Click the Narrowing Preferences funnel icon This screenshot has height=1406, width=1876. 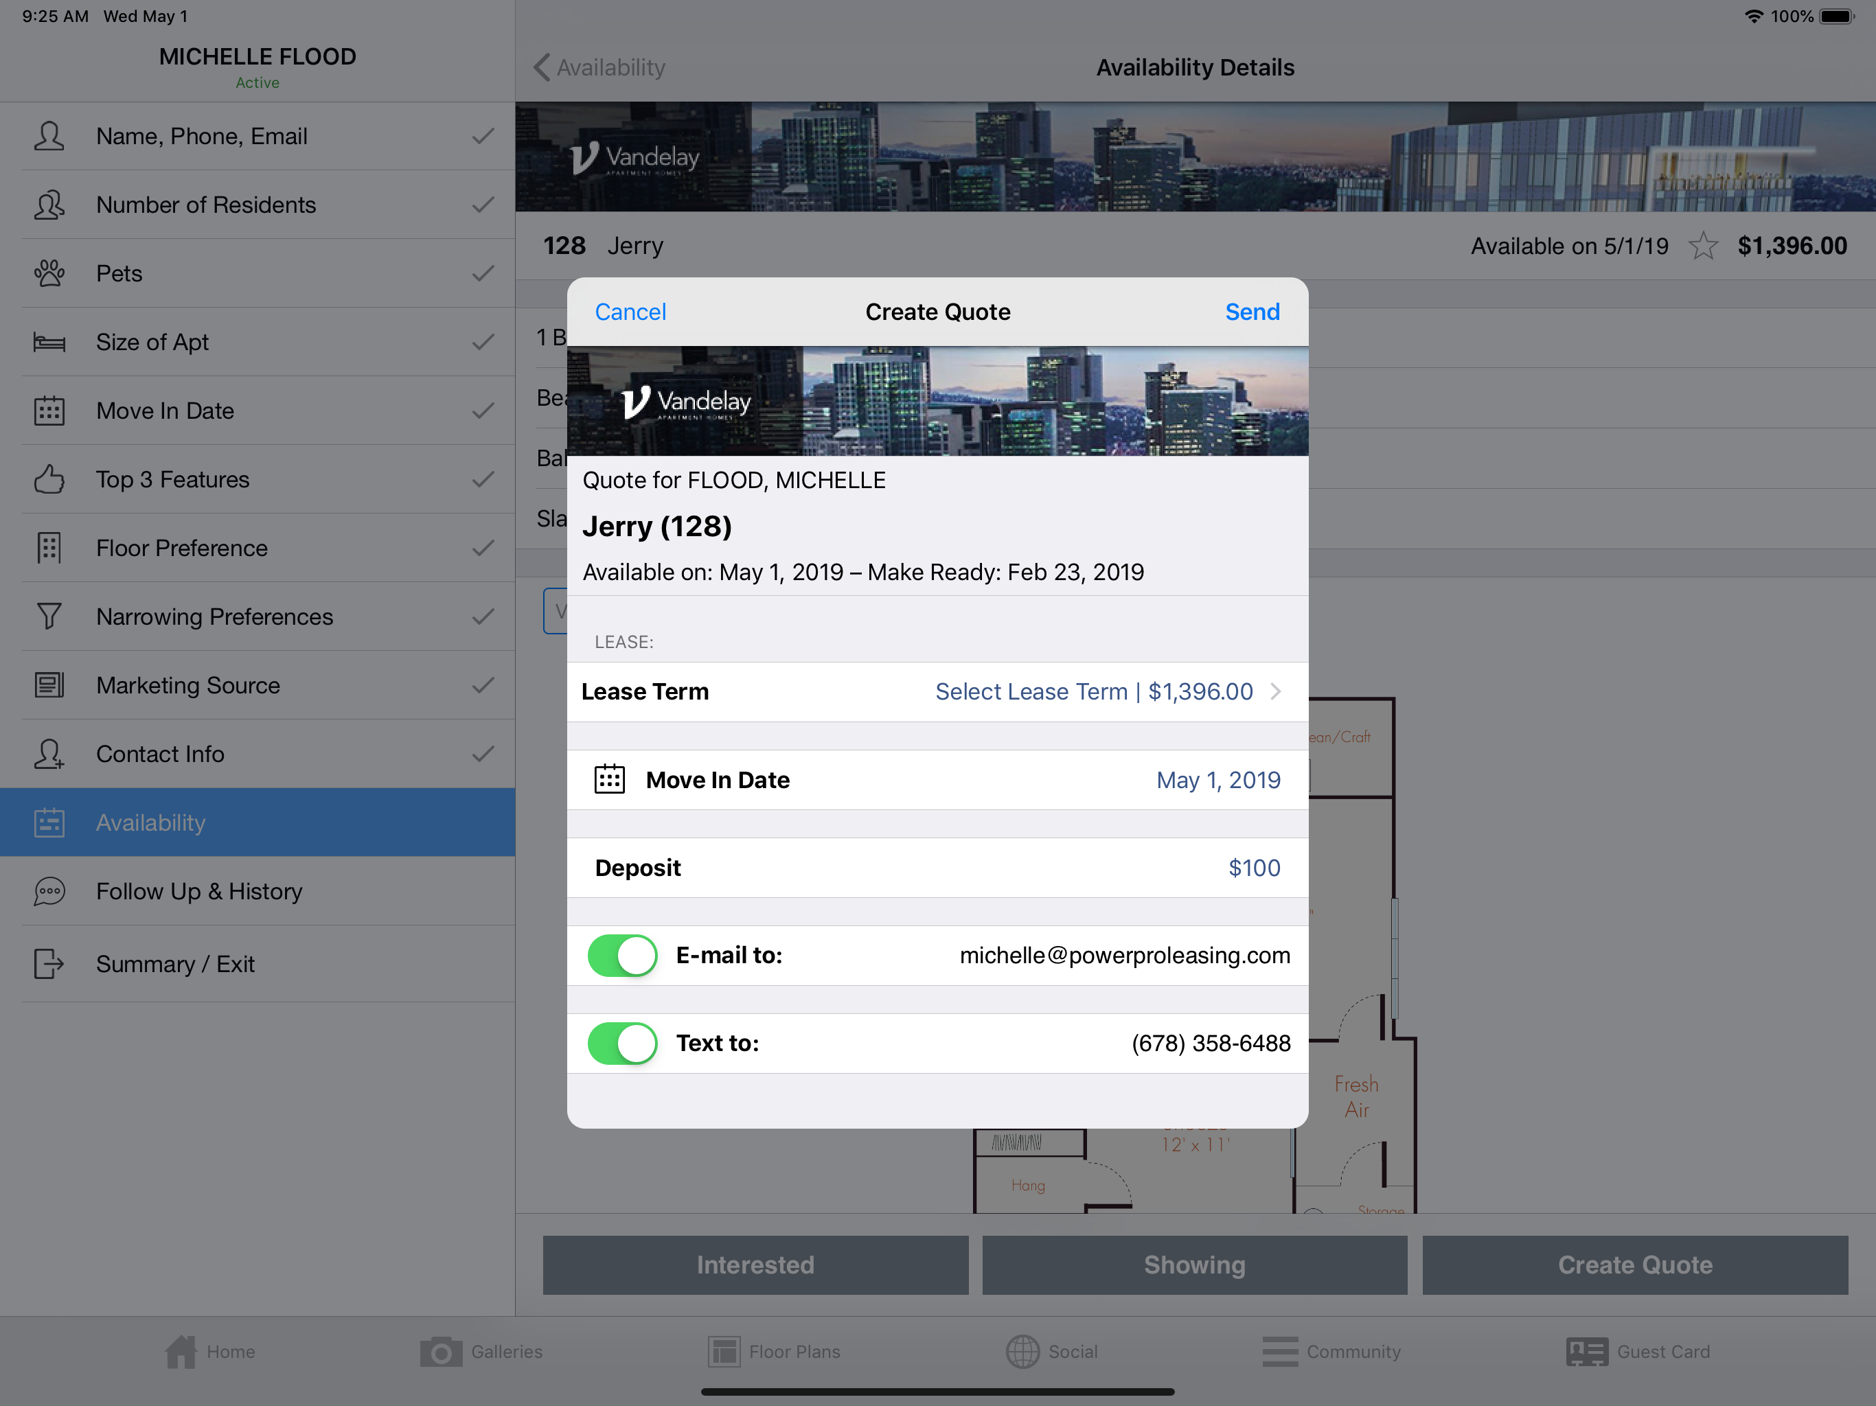49,616
